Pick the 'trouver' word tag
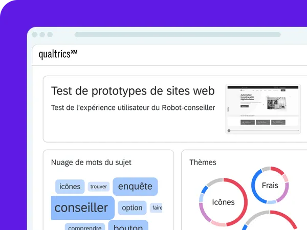Image resolution: width=307 pixels, height=230 pixels. pyautogui.click(x=99, y=187)
